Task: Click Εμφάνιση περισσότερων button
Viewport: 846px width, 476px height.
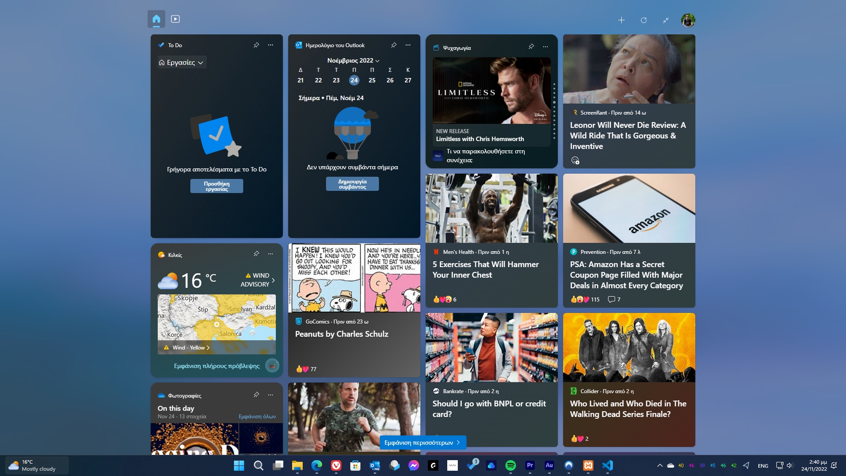Action: pos(423,443)
